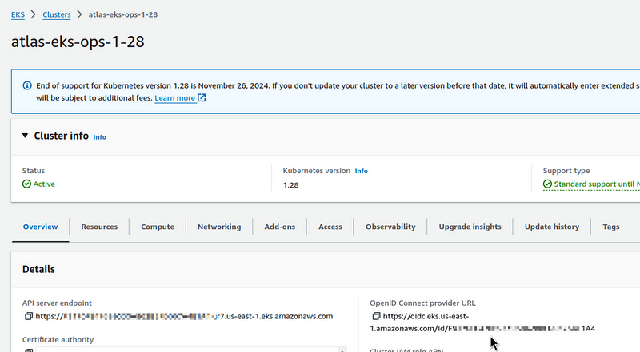
Task: Collapse the Cluster info section
Action: 26,136
